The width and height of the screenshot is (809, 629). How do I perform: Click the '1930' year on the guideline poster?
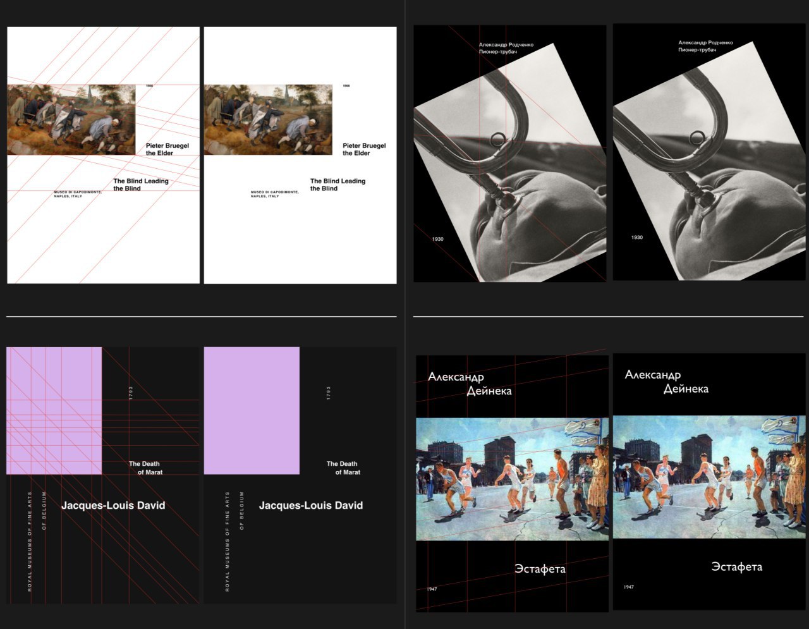(x=438, y=240)
